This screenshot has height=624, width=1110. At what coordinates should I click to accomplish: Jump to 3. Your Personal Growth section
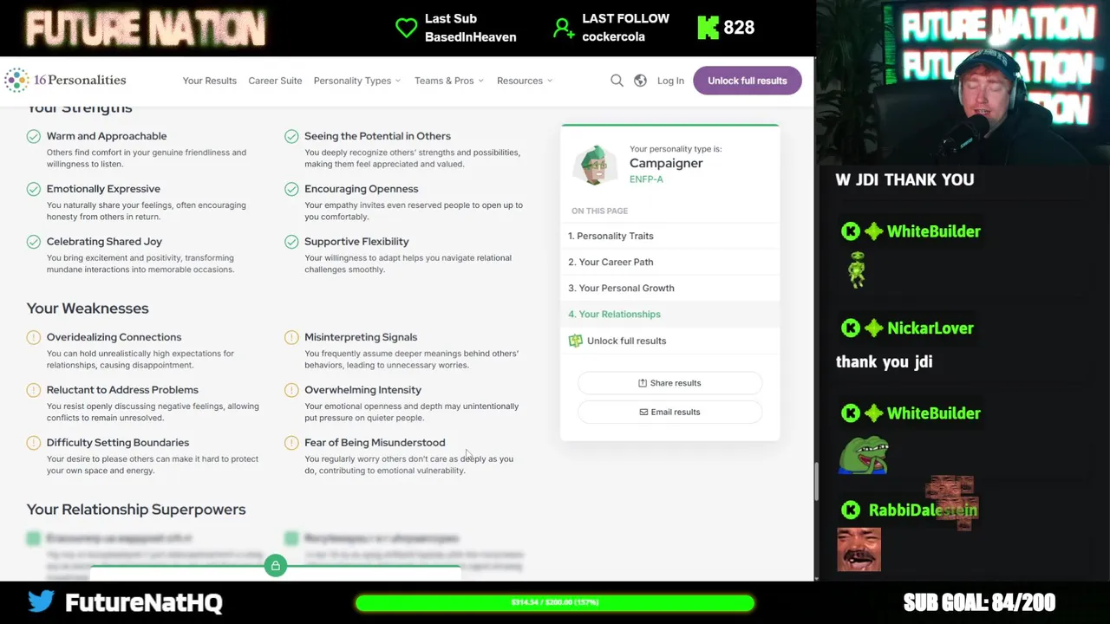pos(669,288)
